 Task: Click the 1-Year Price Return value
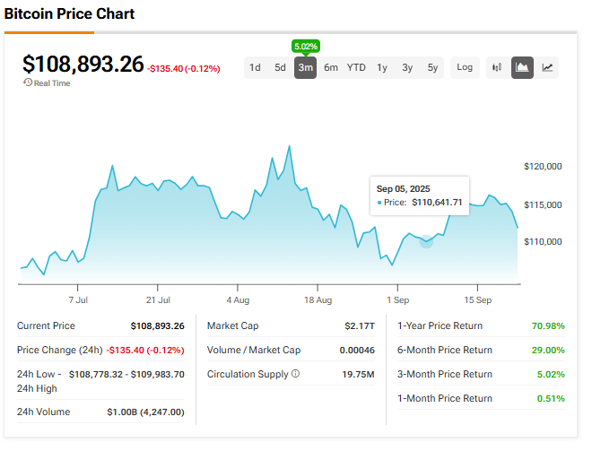547,326
